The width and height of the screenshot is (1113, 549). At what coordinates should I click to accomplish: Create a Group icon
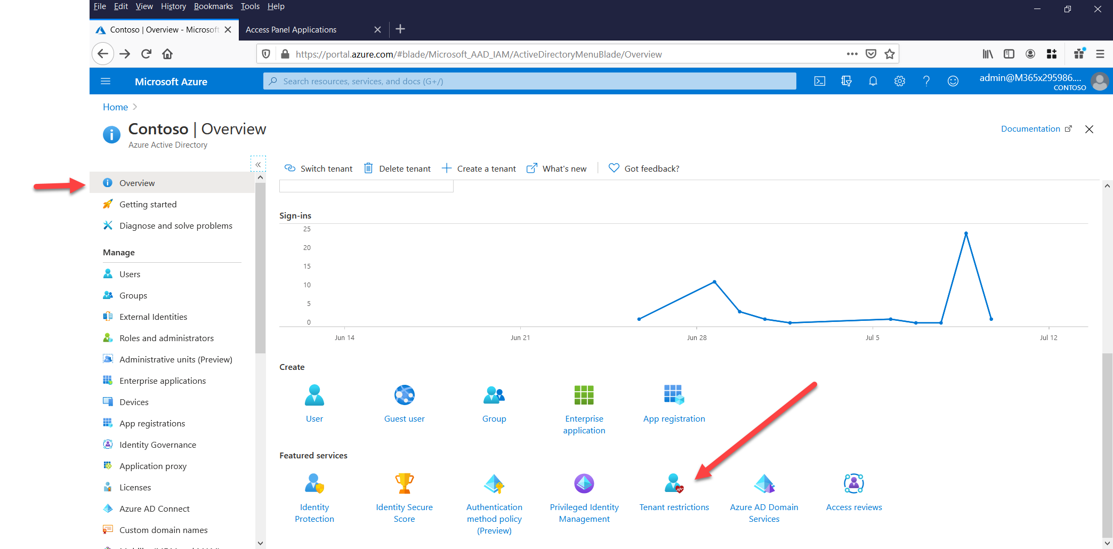(x=494, y=395)
